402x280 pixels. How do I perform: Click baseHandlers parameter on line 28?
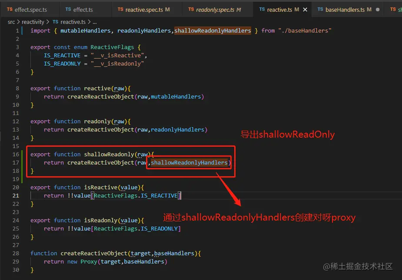pyautogui.click(x=174, y=254)
